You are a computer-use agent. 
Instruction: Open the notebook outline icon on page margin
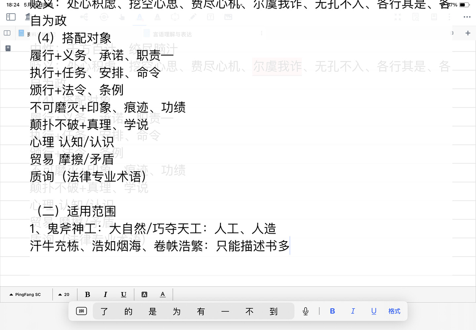coord(8,49)
